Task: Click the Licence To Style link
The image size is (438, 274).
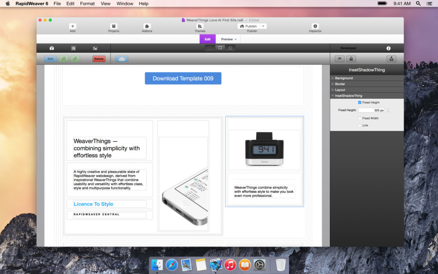Action: pos(93,204)
